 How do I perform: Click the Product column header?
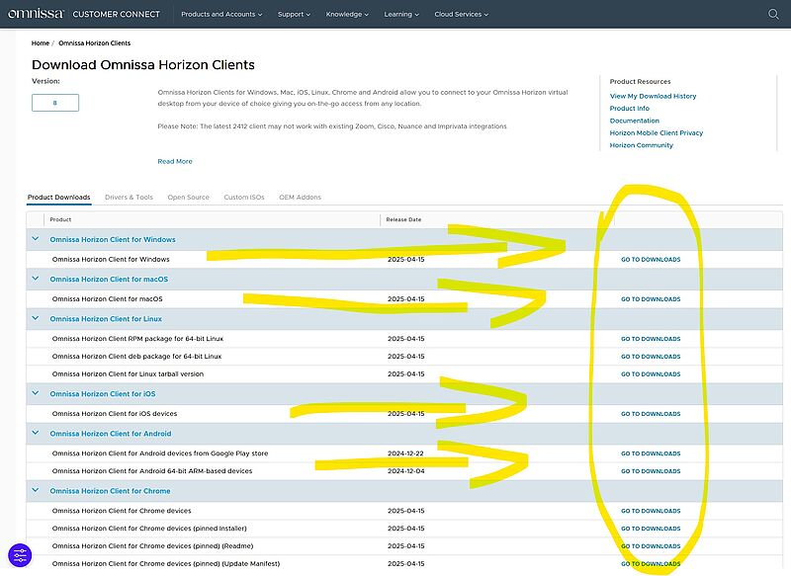pyautogui.click(x=60, y=219)
